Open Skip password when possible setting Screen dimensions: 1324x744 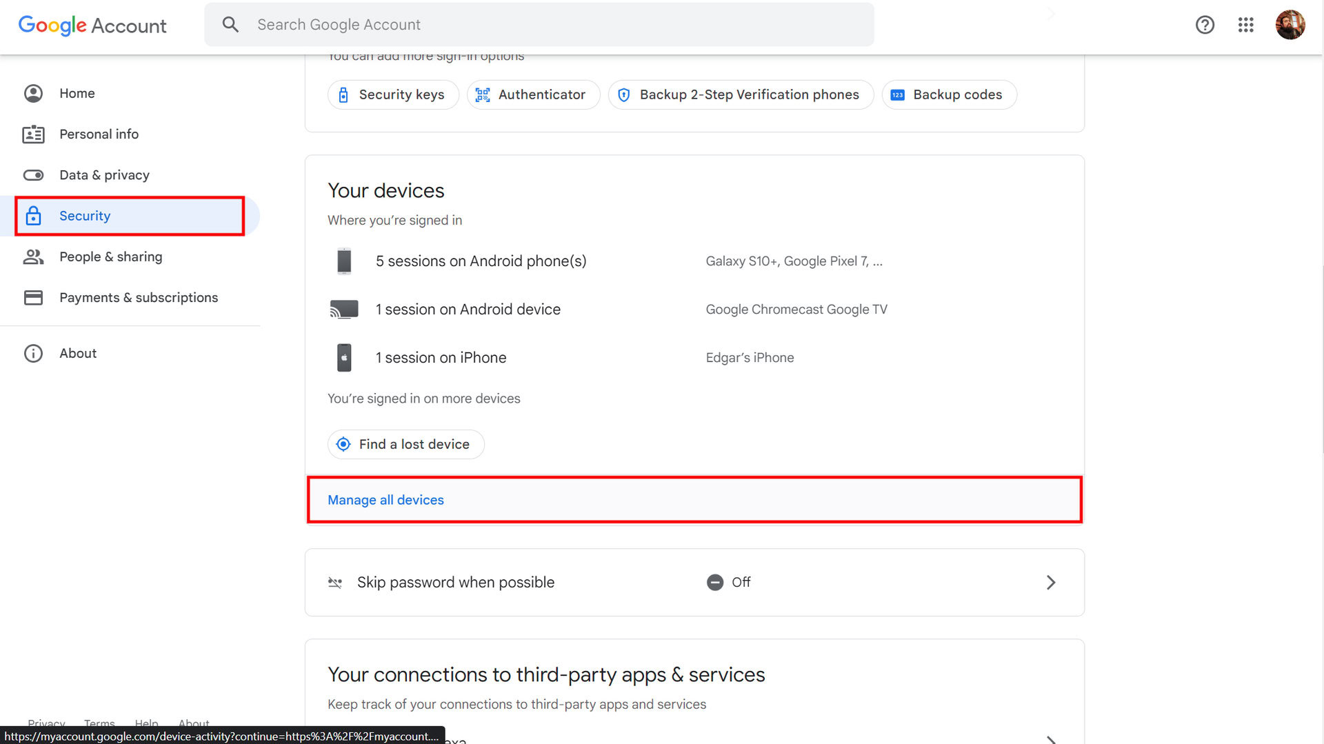pyautogui.click(x=456, y=583)
